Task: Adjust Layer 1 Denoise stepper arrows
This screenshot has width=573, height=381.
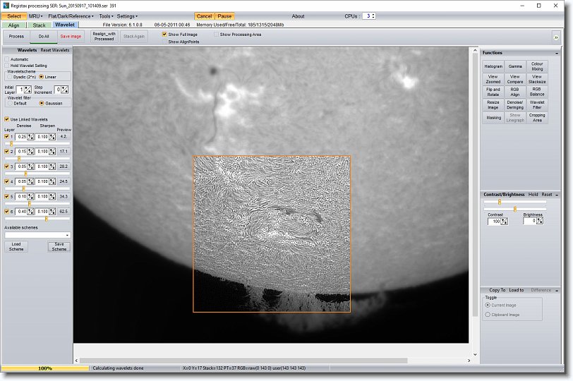Action: (x=30, y=137)
